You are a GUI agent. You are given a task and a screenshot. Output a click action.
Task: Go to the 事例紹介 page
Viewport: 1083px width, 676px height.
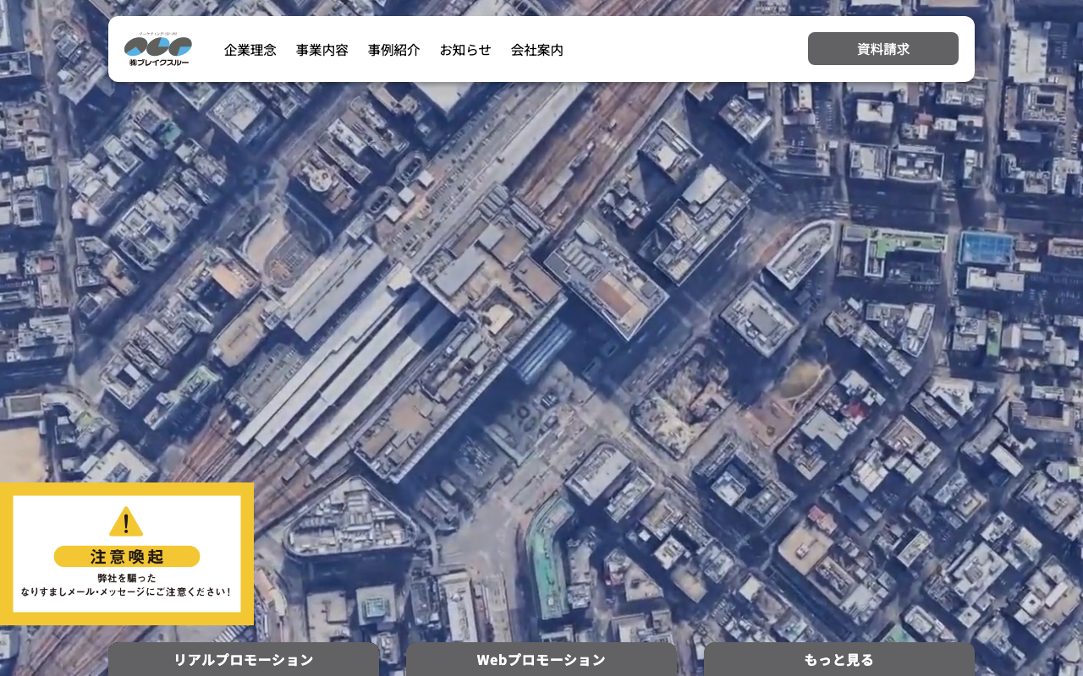(x=393, y=50)
